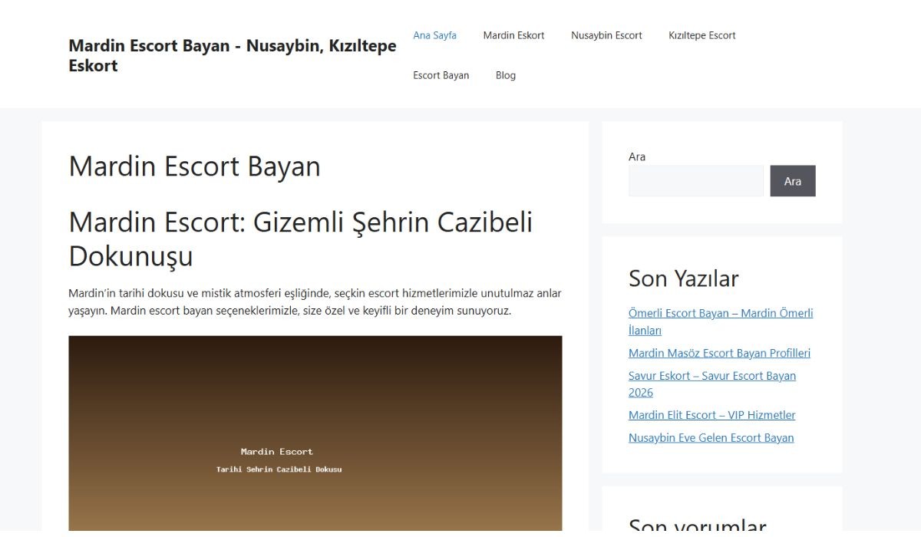
Task: Focus the sidebar search input field
Action: (695, 181)
